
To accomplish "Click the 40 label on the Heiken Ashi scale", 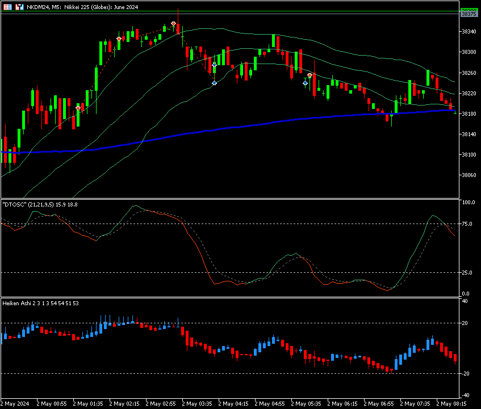I will 465,301.
